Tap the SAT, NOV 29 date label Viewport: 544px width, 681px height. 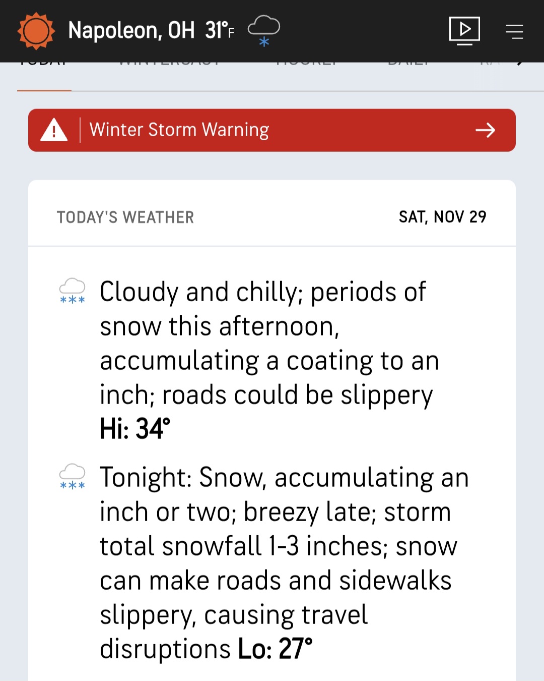tap(442, 217)
